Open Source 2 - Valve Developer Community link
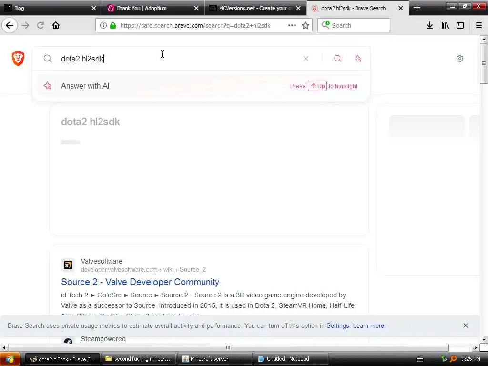 coord(140,282)
